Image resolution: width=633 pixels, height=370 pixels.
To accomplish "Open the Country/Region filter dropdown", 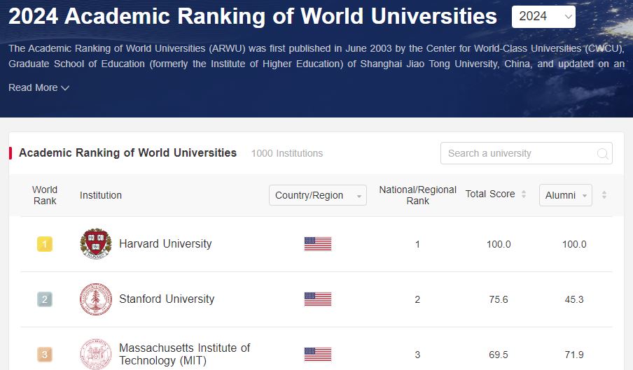I will click(318, 195).
